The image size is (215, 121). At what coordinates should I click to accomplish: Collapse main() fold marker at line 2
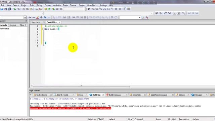click(x=43, y=29)
